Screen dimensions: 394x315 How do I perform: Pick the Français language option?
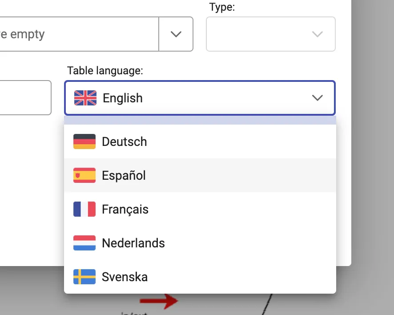pos(125,209)
